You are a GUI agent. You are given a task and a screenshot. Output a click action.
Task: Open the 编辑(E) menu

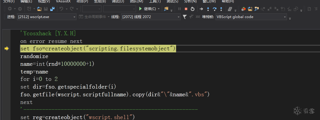pyautogui.click(x=26, y=1)
